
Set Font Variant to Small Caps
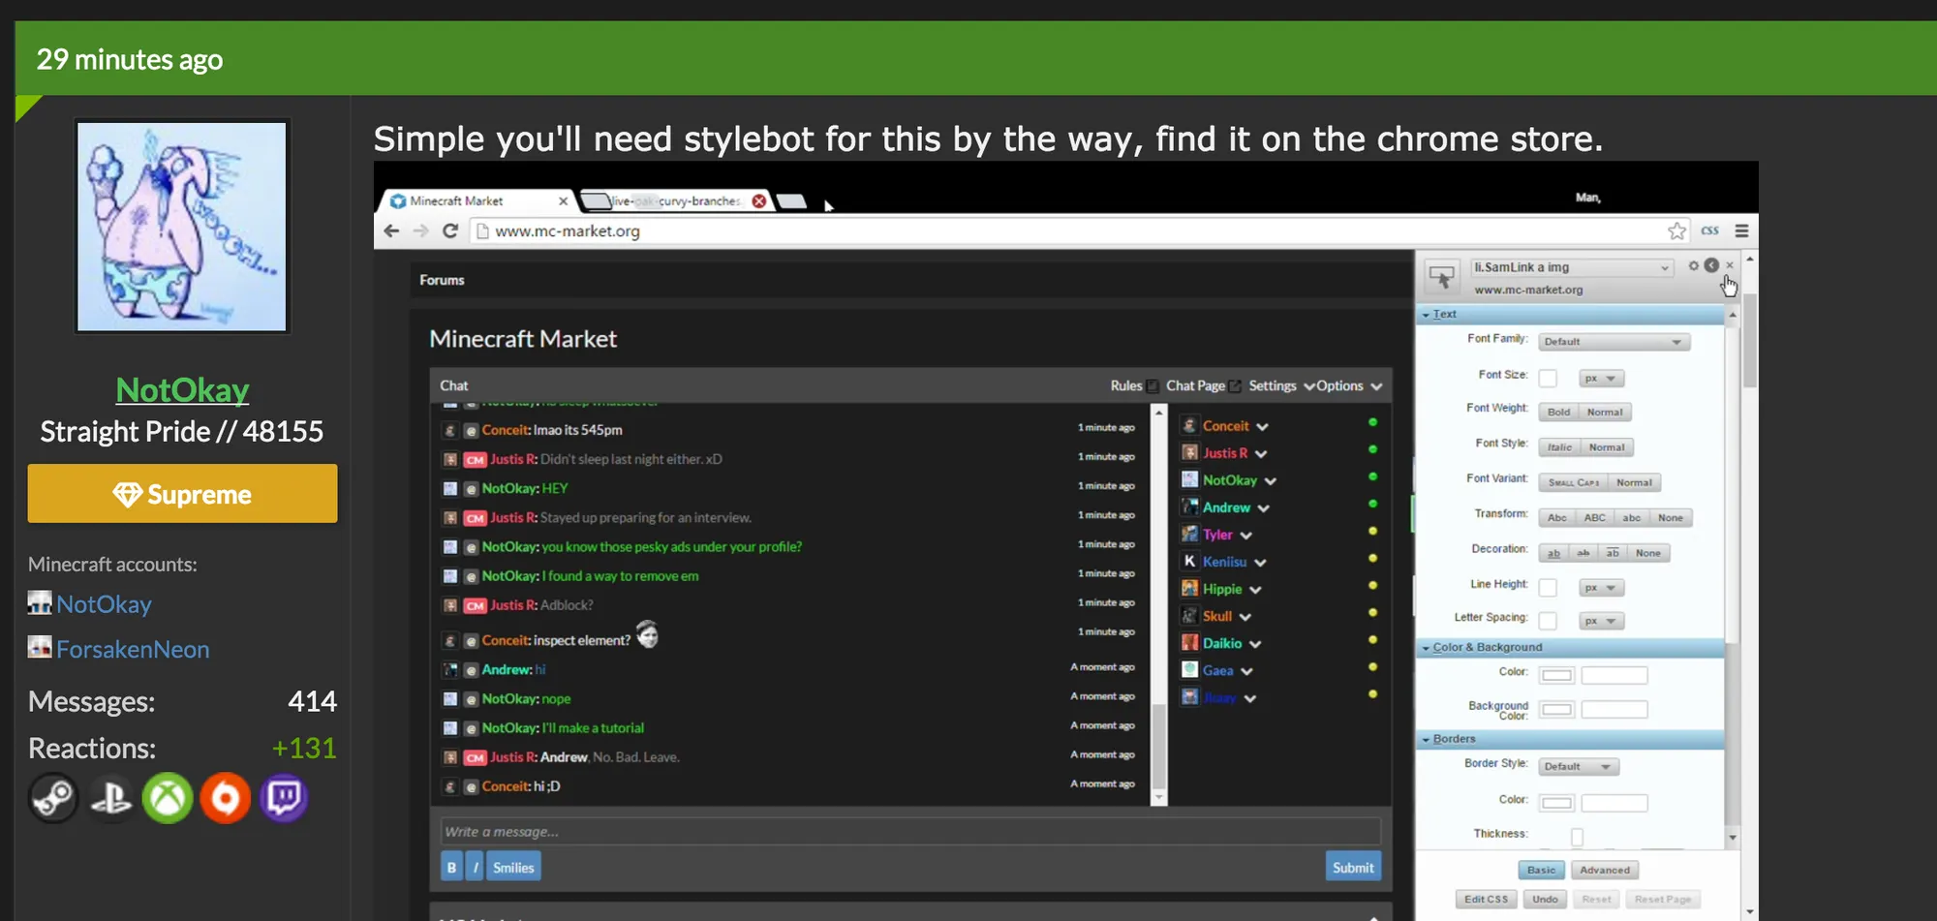[x=1573, y=482]
